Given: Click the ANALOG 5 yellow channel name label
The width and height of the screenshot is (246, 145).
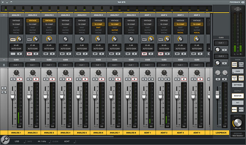Looking at the screenshot, I should [82, 133].
